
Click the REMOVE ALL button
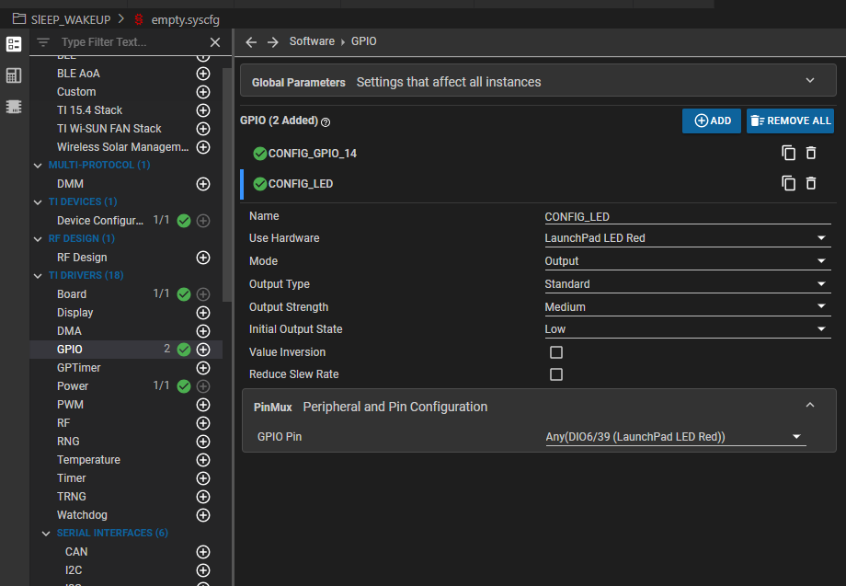pyautogui.click(x=790, y=121)
